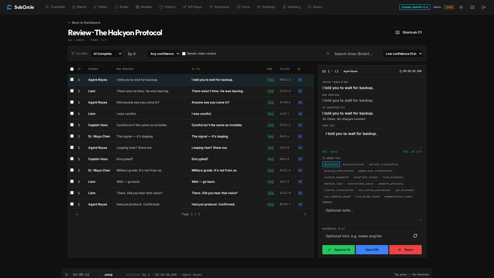Viewport: 494px width, 278px height.
Task: Click AI badge in the Encrypted? row
Action: coord(300,159)
